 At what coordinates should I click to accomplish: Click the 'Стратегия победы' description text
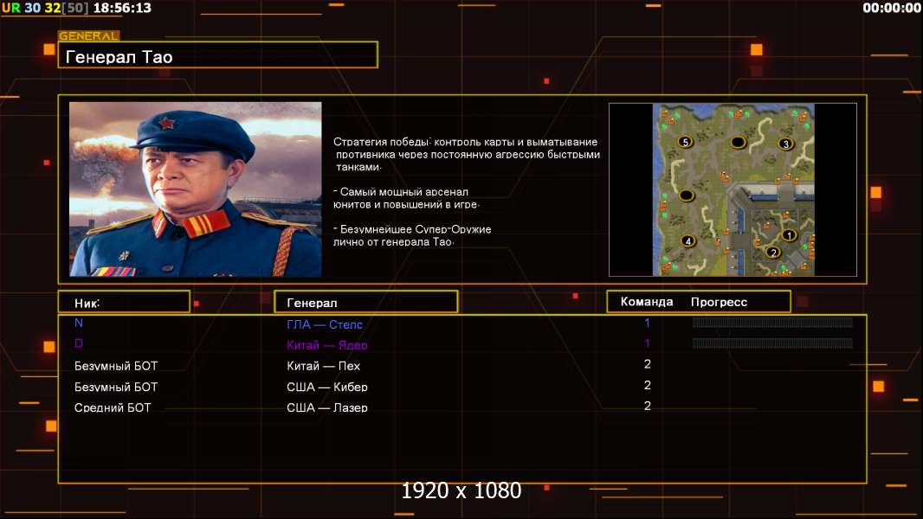[466, 154]
